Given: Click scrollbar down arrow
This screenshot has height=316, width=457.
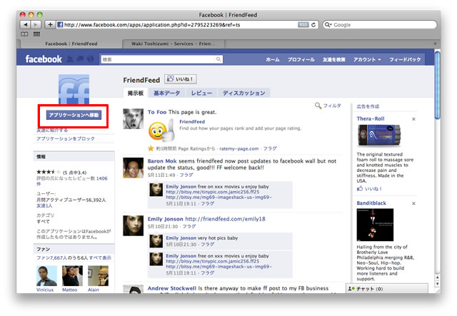Looking at the screenshot, I should pyautogui.click(x=437, y=283).
